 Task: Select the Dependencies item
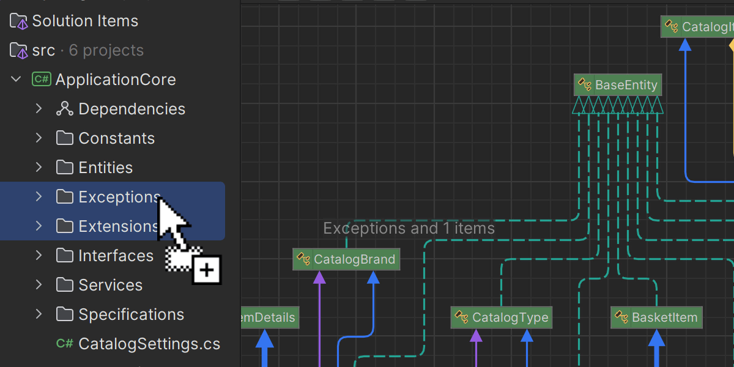(x=132, y=109)
